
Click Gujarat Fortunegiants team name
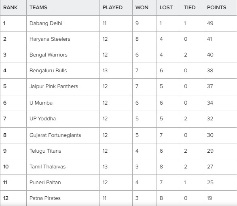tap(55, 135)
